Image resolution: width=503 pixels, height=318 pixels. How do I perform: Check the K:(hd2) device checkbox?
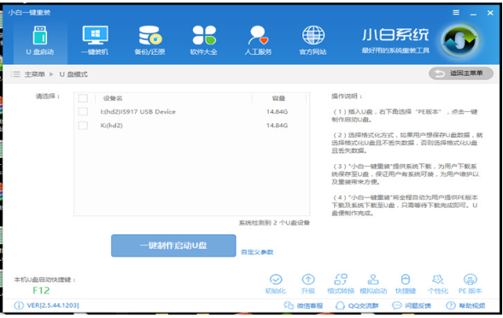[83, 126]
